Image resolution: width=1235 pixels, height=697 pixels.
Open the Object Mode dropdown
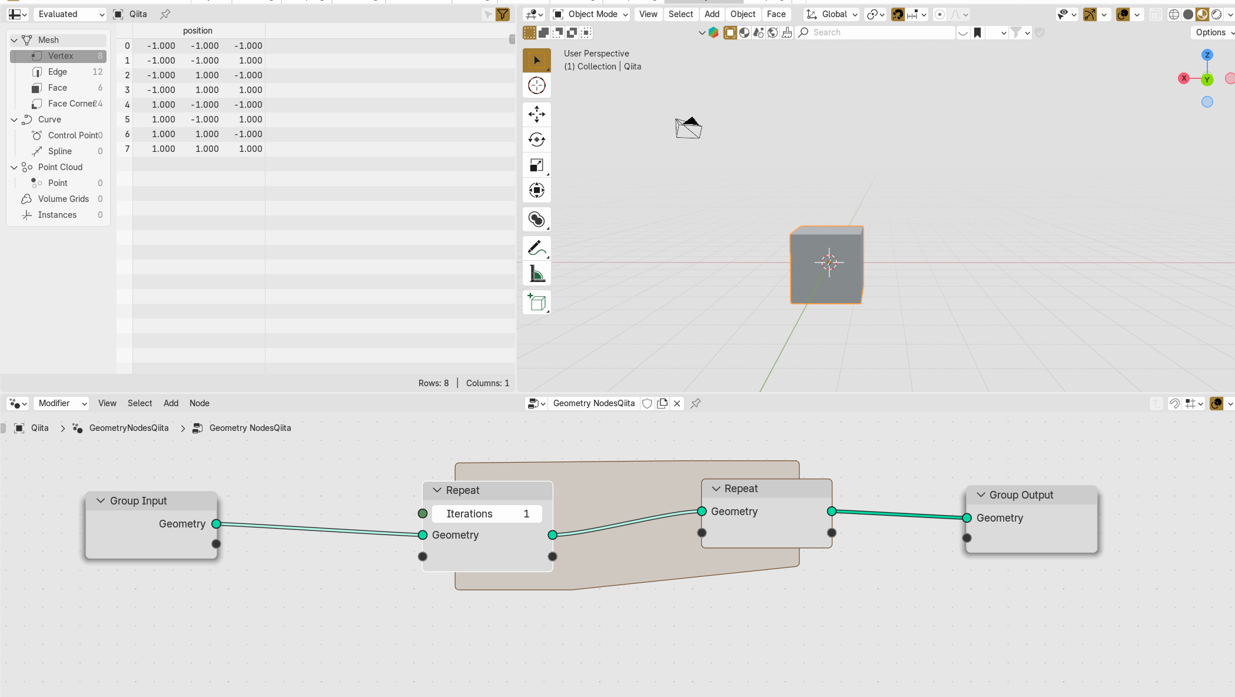591,14
